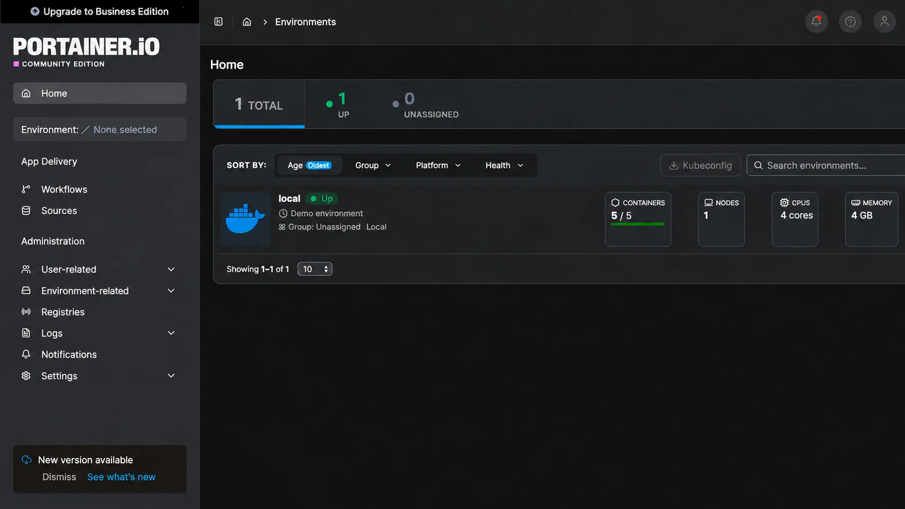Click the magnifier icon in search box
The height and width of the screenshot is (509, 905).
758,166
